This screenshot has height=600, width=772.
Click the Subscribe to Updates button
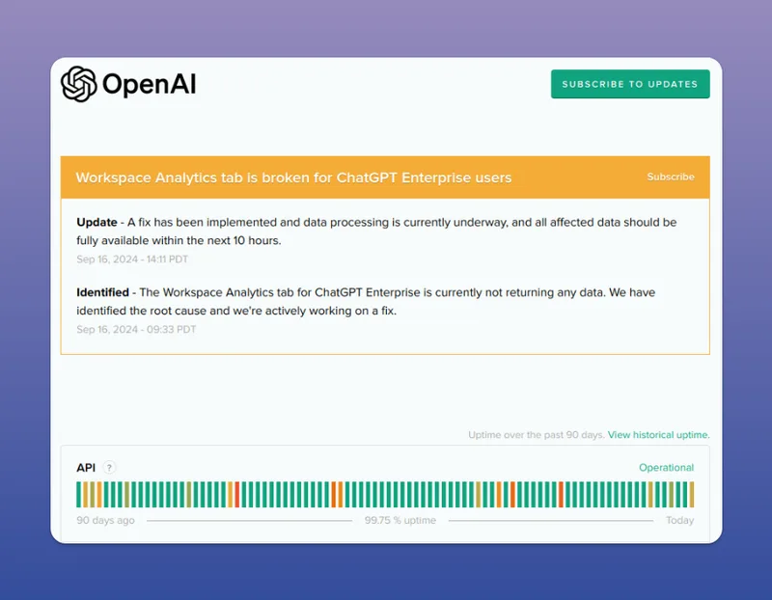pyautogui.click(x=629, y=84)
